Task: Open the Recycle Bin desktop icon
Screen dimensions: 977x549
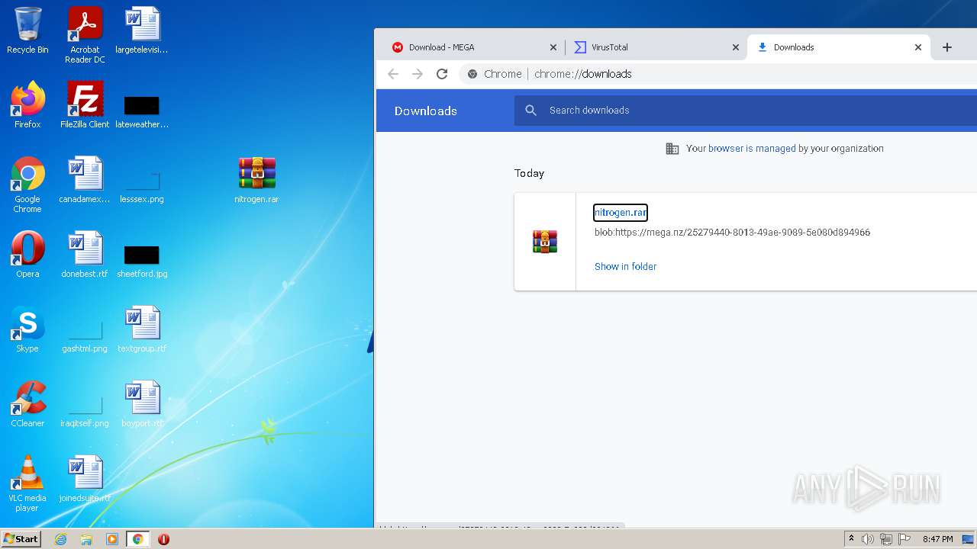Action: click(x=27, y=30)
